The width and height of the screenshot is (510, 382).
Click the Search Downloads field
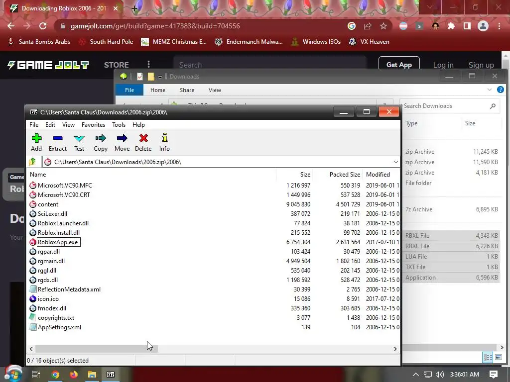(x=450, y=106)
